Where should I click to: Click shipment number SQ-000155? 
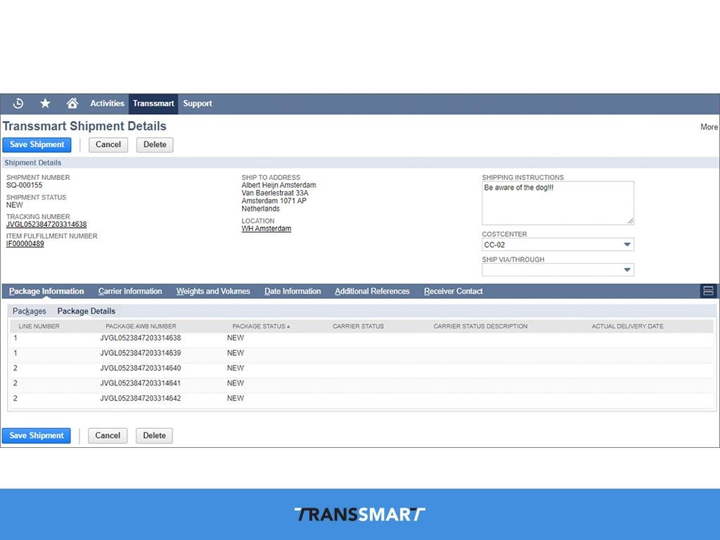click(x=25, y=185)
